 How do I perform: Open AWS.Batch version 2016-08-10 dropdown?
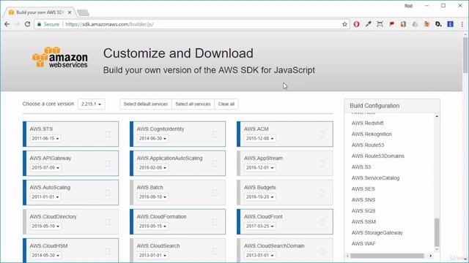tap(152, 197)
